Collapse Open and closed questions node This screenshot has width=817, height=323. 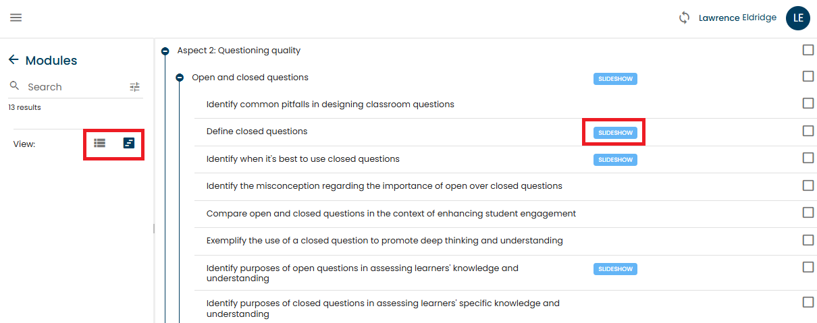[180, 78]
